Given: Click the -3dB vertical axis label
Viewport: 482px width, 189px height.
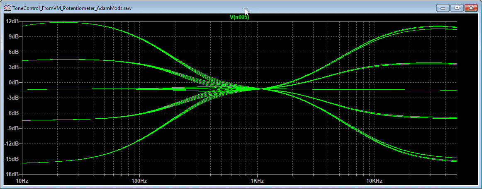Looking at the screenshot, I should 14,98.
